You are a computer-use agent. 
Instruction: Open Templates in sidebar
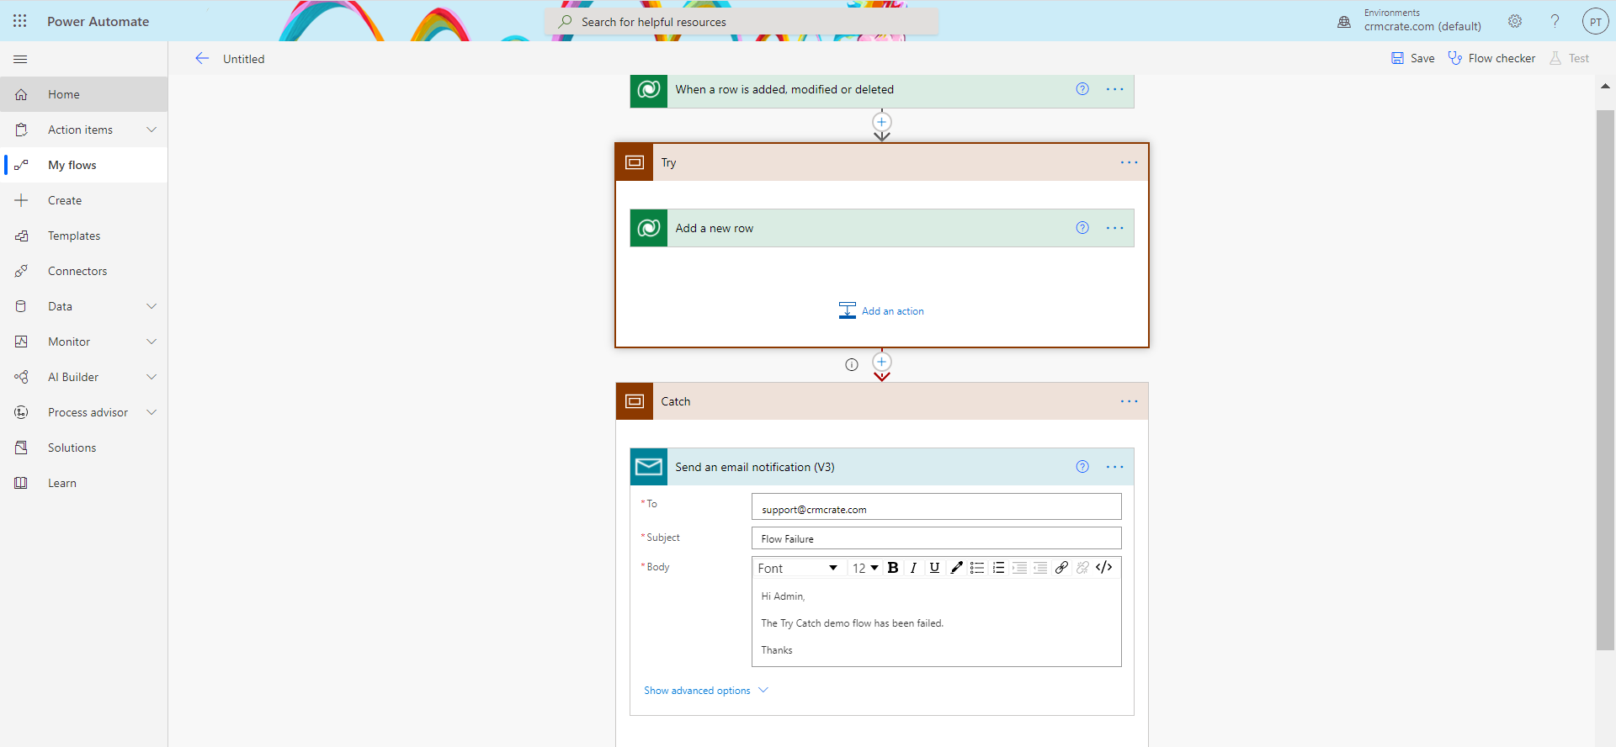(84, 236)
